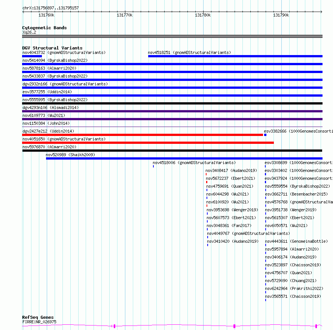Click the DGV Structural Variants track title
The height and width of the screenshot is (330, 333).
(x=52, y=48)
